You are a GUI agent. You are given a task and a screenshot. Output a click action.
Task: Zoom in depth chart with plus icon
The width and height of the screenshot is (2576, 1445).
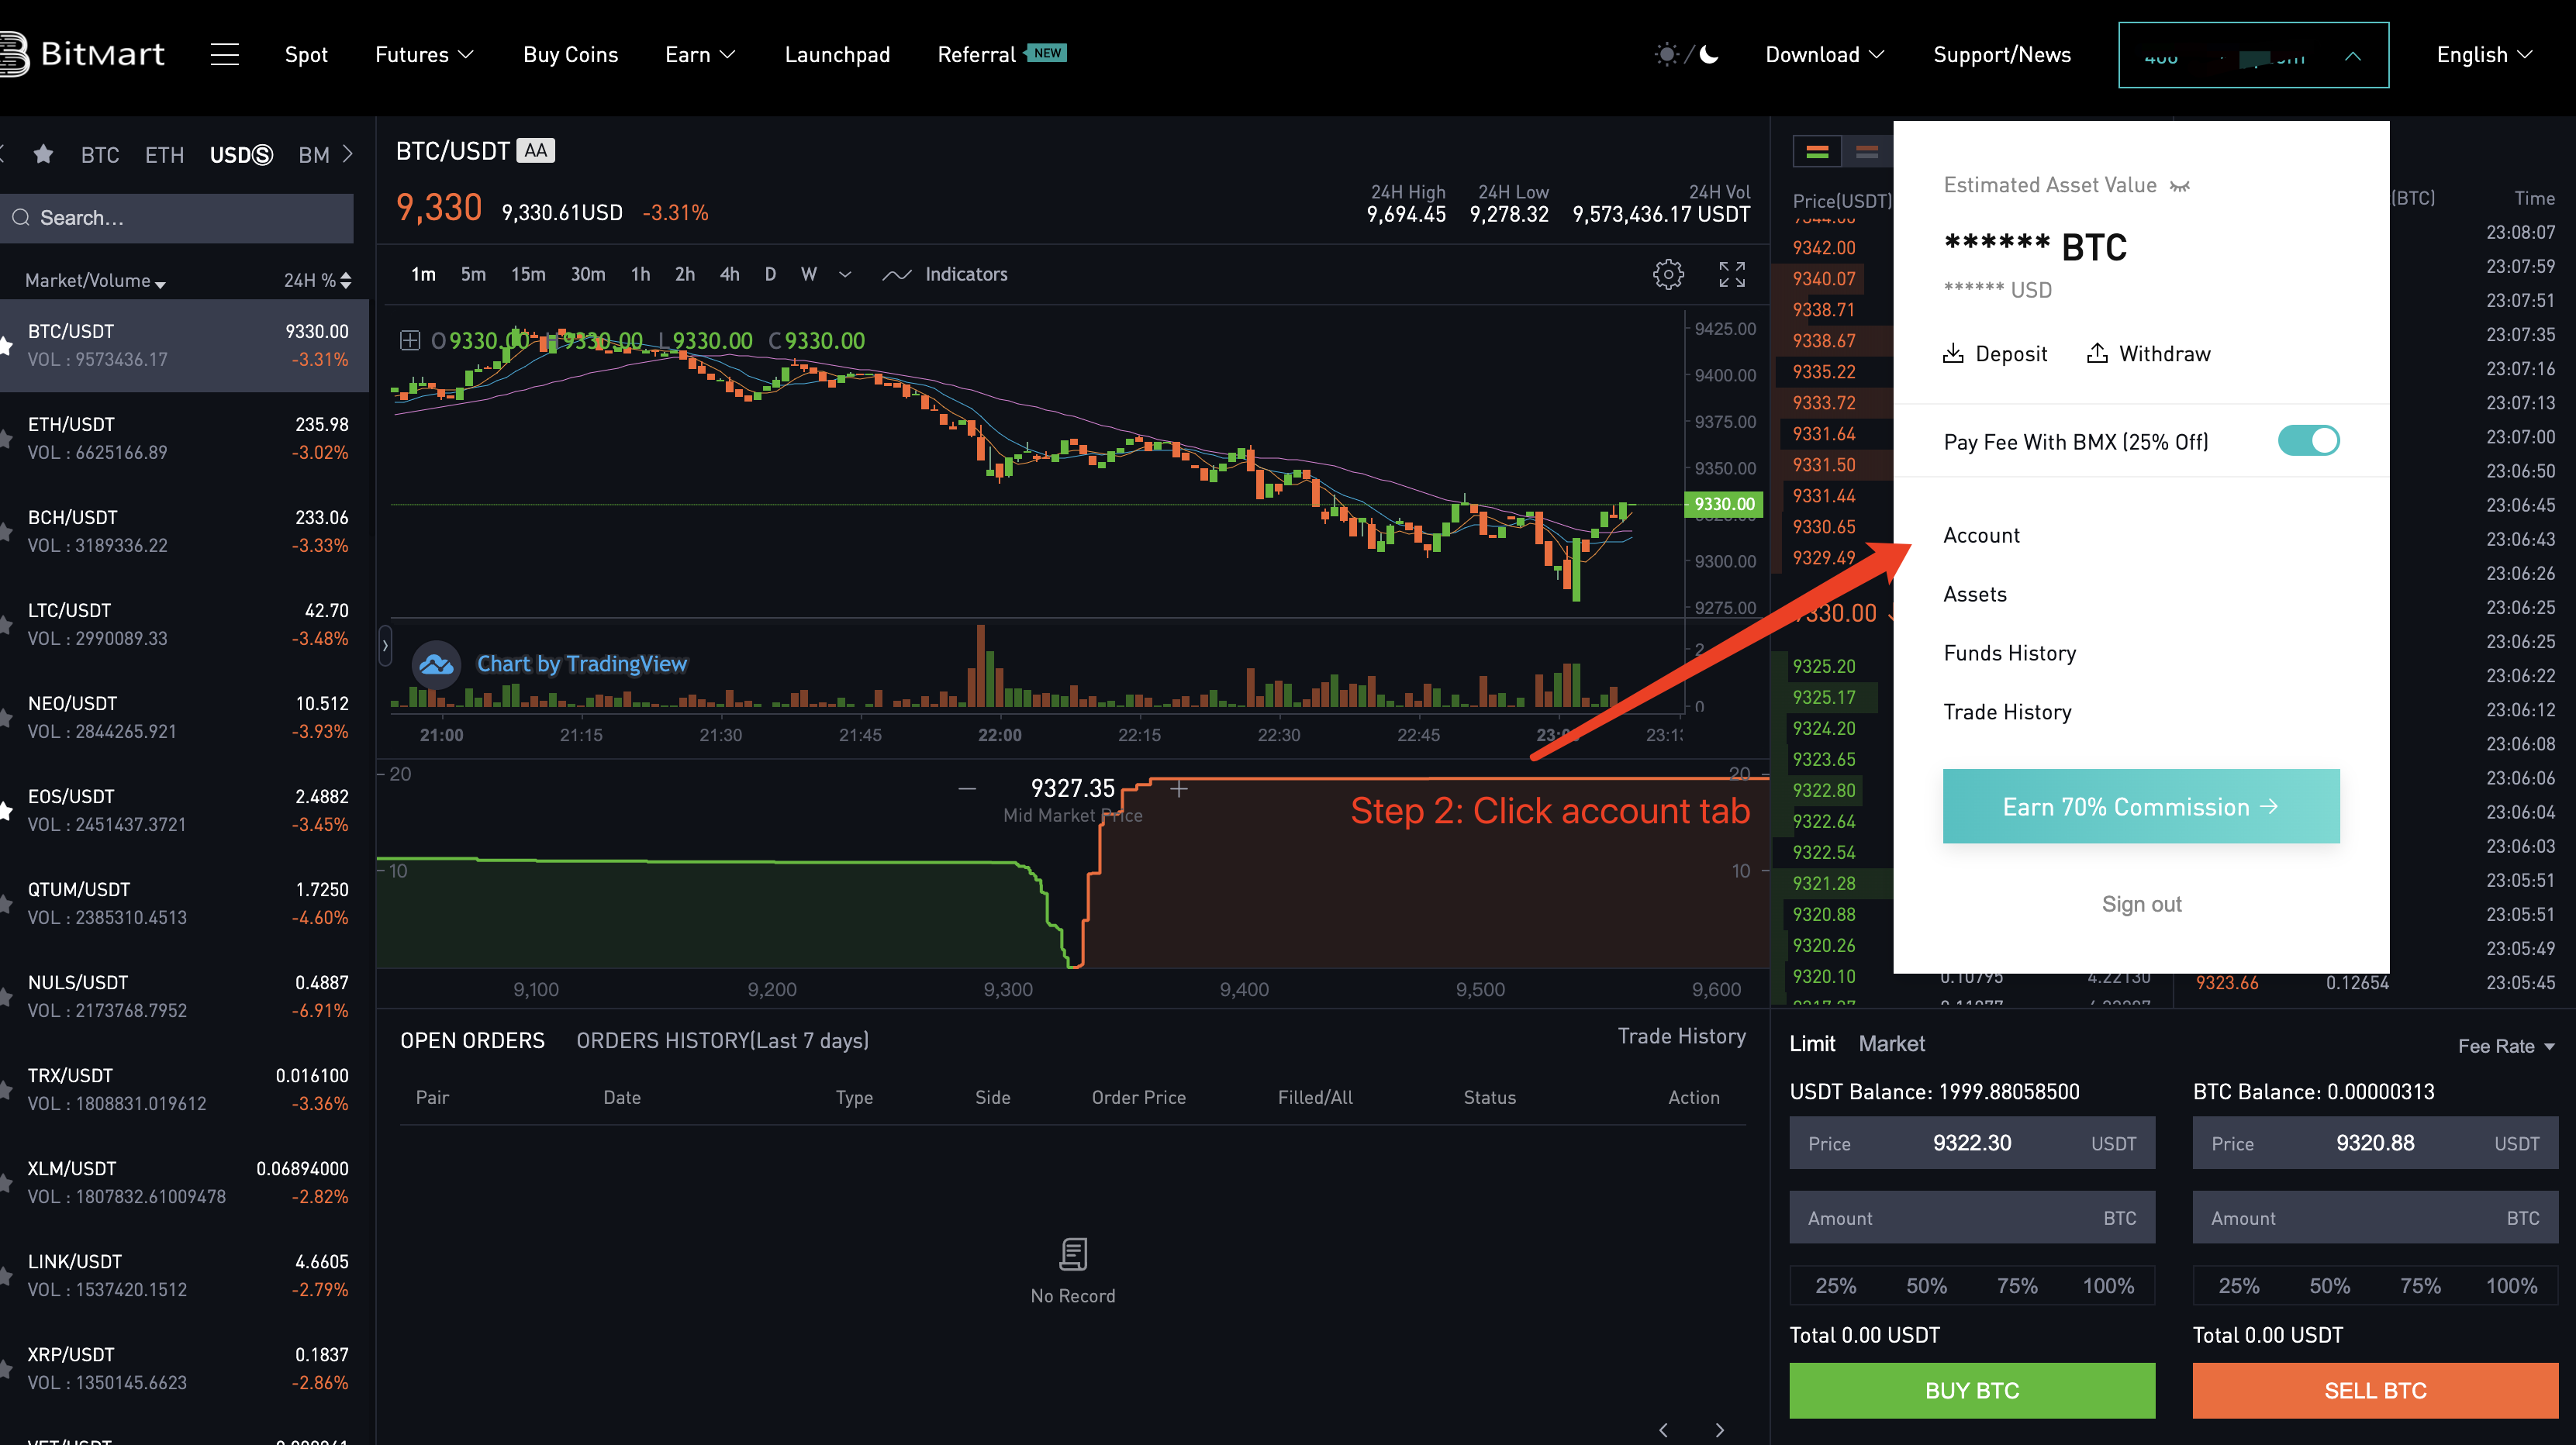click(1178, 789)
